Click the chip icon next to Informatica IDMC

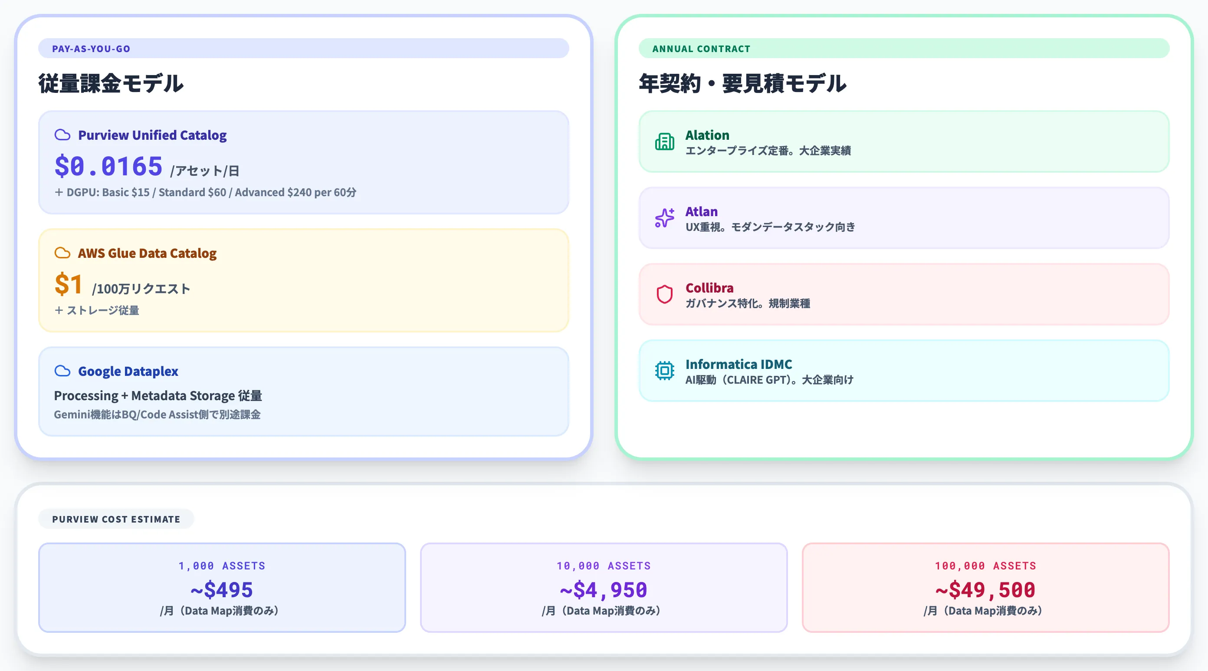[x=664, y=370]
